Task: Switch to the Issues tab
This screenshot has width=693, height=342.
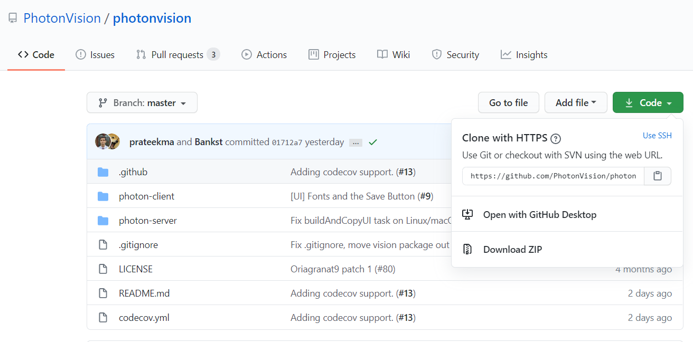Action: pos(95,55)
